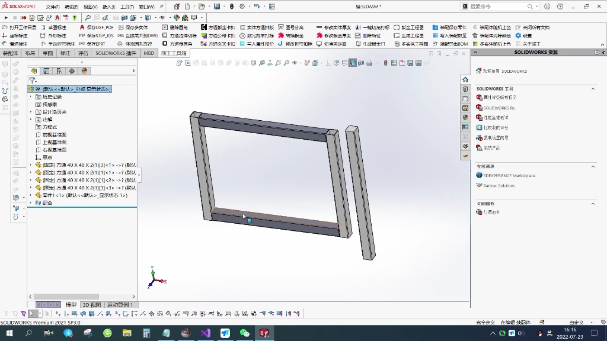Open the 运动算例1 tab

[120, 304]
